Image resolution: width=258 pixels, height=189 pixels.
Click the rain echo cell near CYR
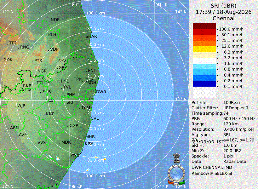point(58,158)
